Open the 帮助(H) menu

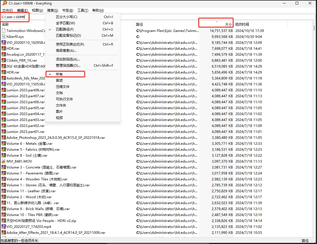pyautogui.click(x=98, y=10)
